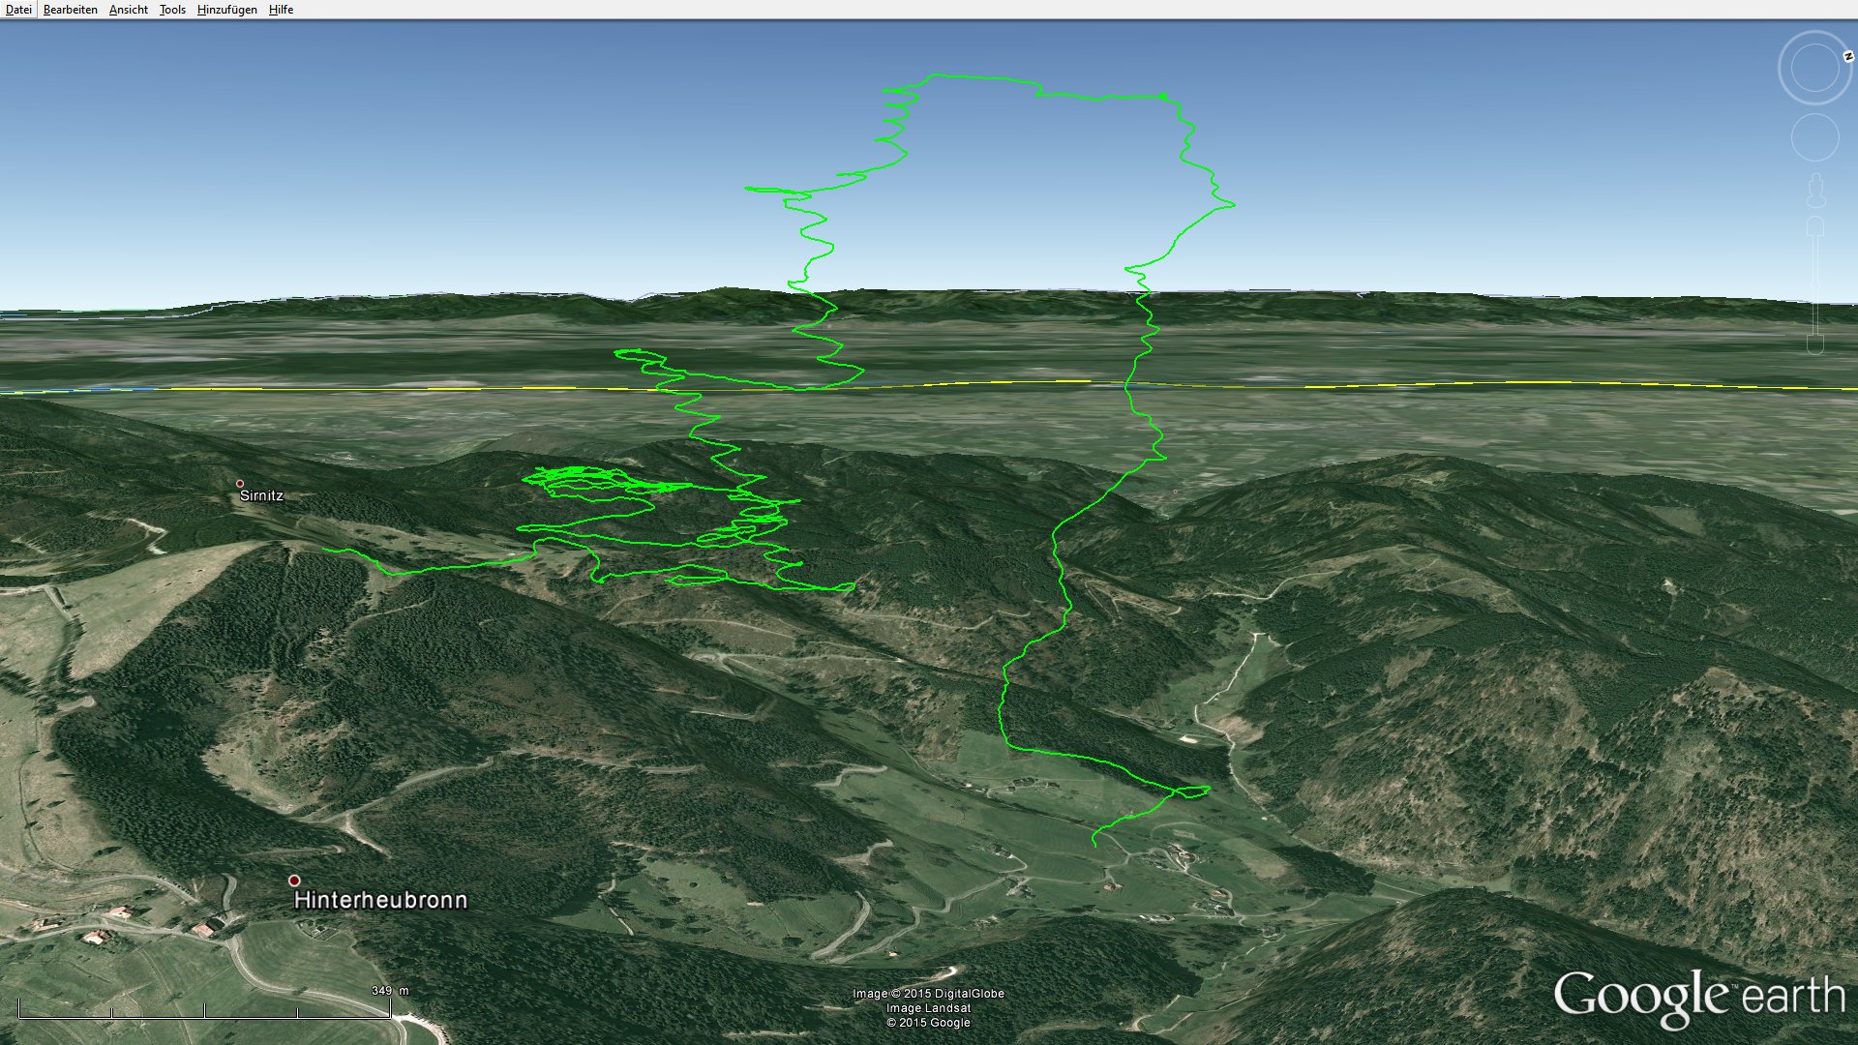The image size is (1858, 1045).
Task: Click the North compass marker on look ring
Action: 1847,56
